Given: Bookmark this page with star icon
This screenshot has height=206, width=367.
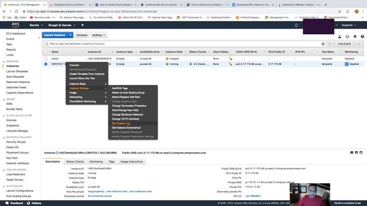Looking at the screenshot, I should point(339,11).
